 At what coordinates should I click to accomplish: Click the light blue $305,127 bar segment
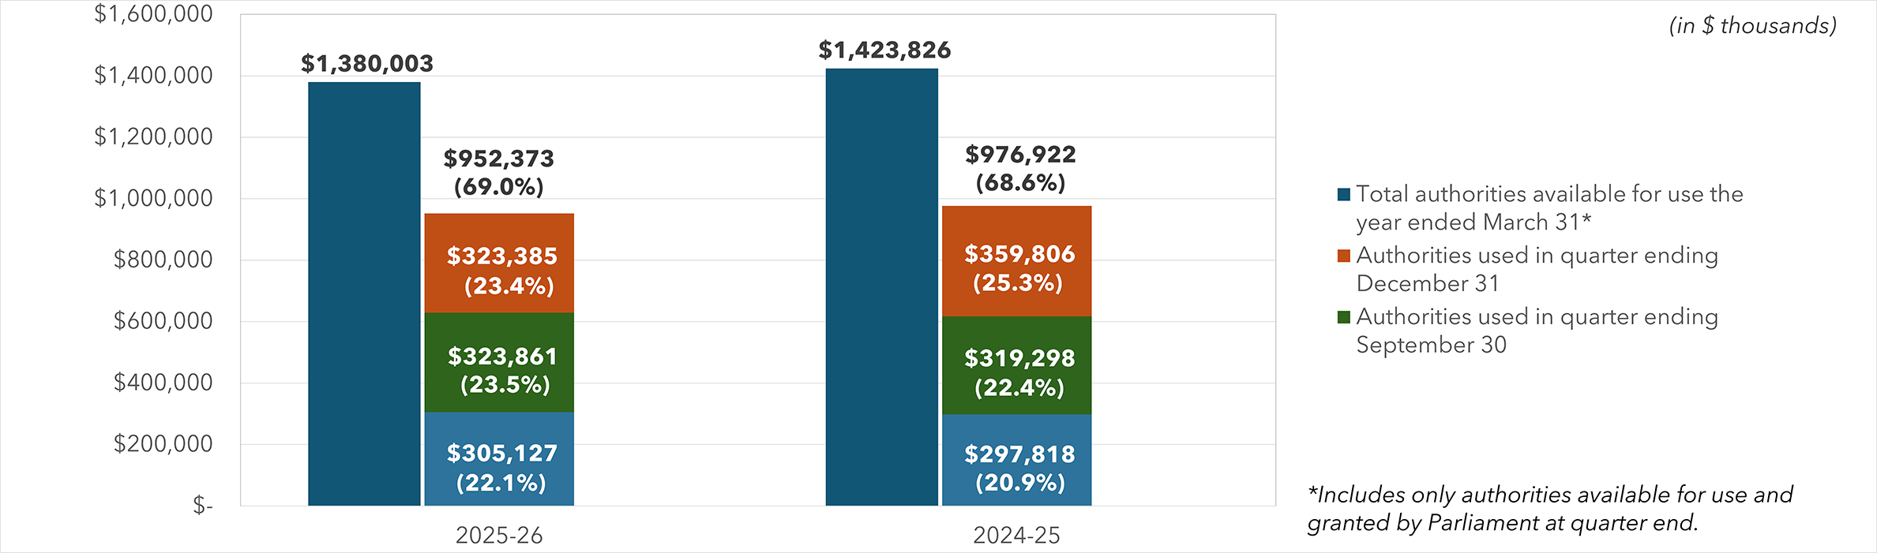click(x=499, y=459)
